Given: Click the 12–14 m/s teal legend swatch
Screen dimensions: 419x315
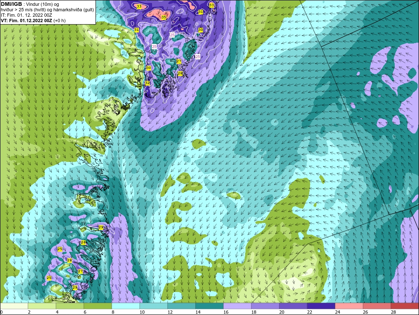Looking at the screenshot, I should 181,306.
